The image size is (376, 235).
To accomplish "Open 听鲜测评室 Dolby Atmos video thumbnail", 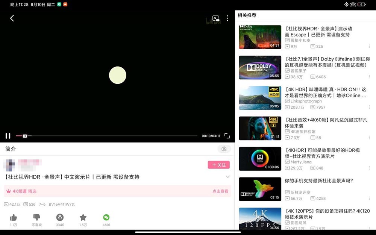I will [x=260, y=189].
